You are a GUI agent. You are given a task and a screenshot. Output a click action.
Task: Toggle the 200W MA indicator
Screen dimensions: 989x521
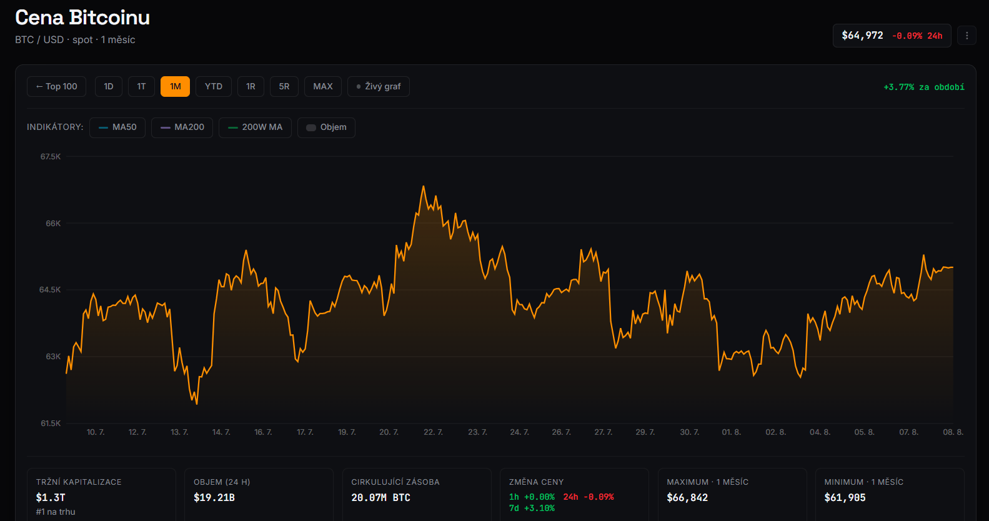(x=255, y=127)
